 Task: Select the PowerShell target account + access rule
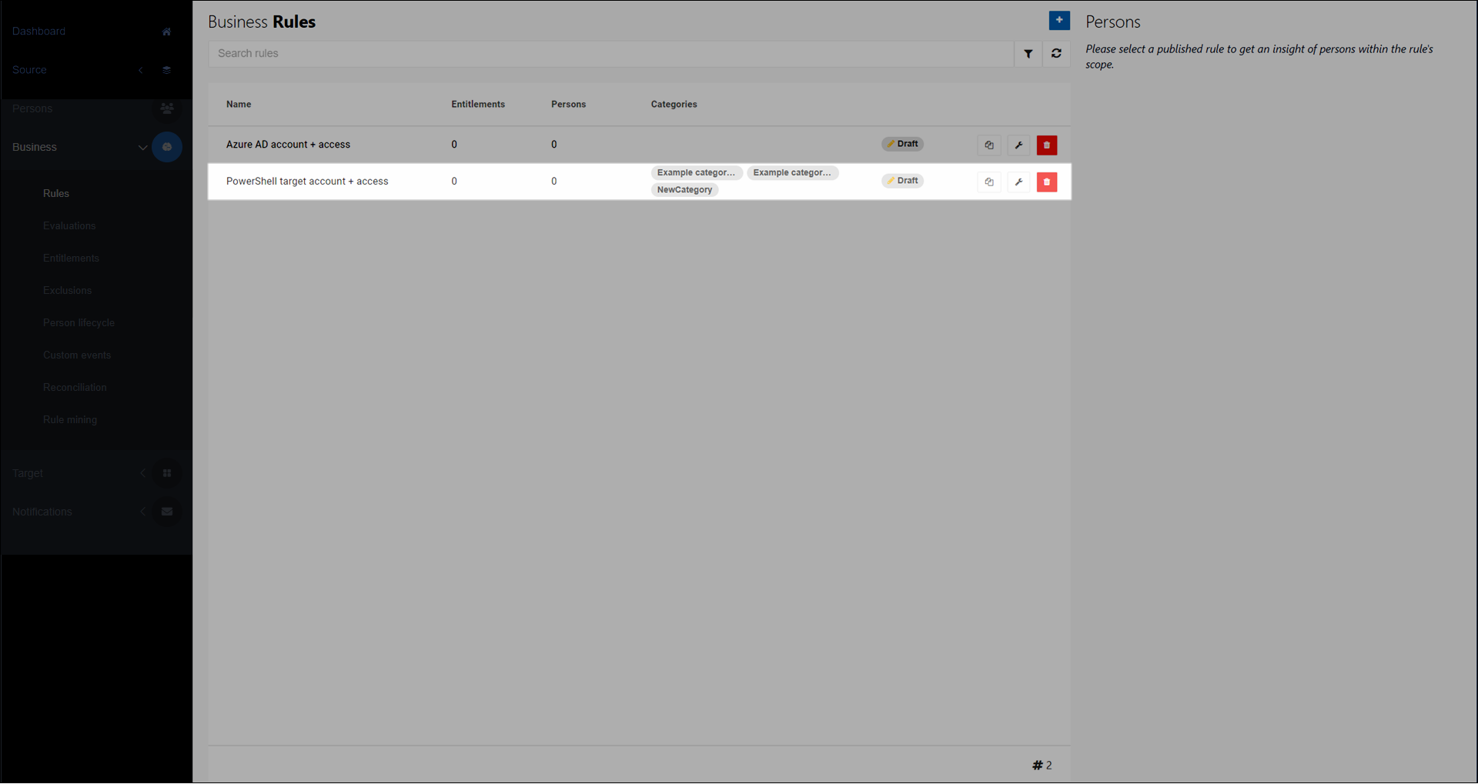click(307, 182)
